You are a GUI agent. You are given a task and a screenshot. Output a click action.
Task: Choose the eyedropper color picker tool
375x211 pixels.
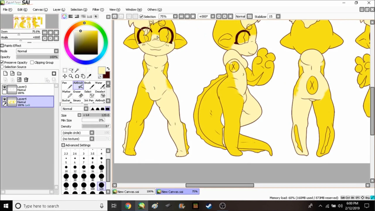[89, 76]
